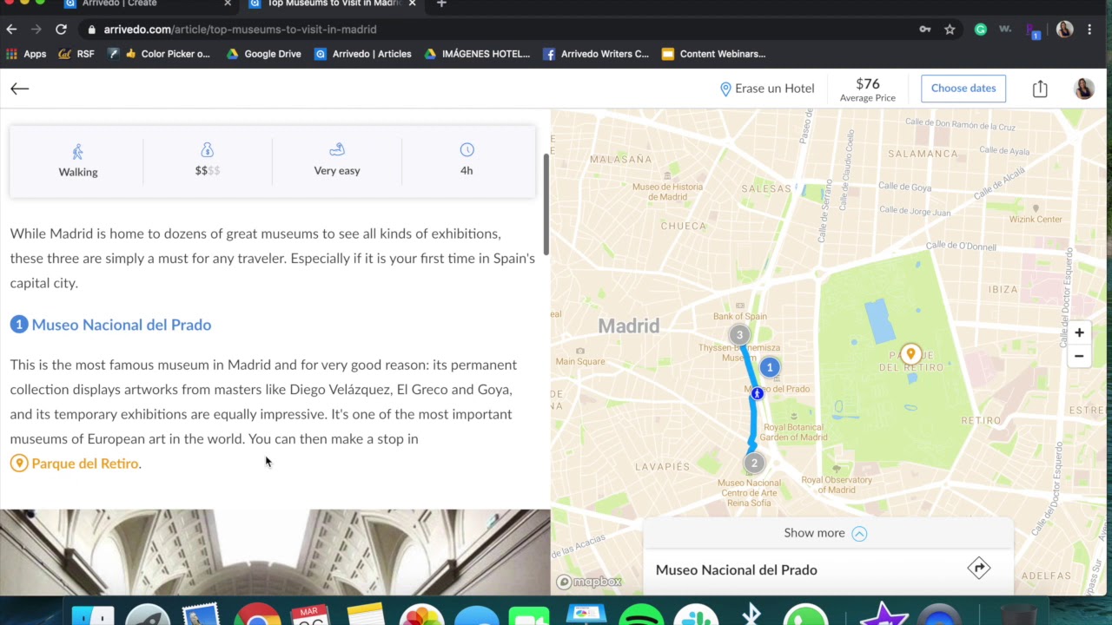Open the W. extension icon
The height and width of the screenshot is (625, 1112).
(x=1005, y=29)
